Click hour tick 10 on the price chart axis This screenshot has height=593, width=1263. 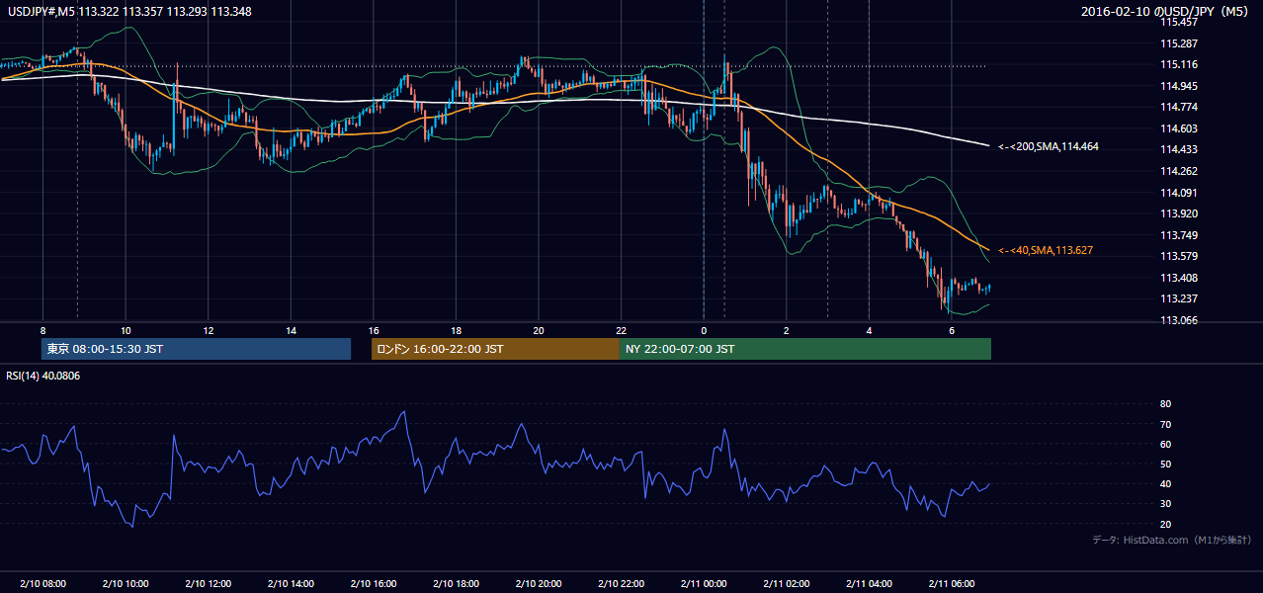(126, 330)
